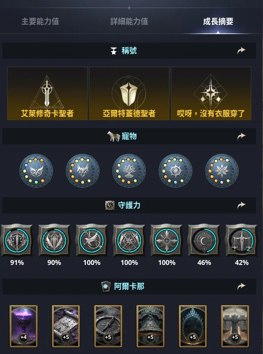Expand the 守護力 section arrow
Screen dimensions: 263x354
pyautogui.click(x=241, y=205)
